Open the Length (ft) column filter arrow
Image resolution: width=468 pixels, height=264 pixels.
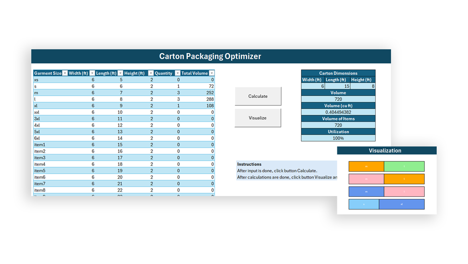tap(120, 73)
